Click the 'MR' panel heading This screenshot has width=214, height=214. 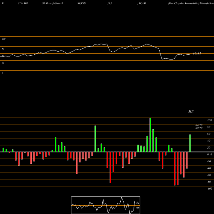point(191,111)
